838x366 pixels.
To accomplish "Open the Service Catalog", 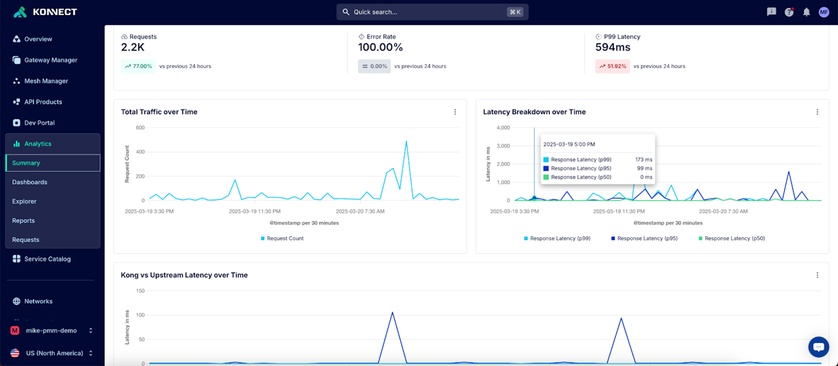I will [x=47, y=259].
